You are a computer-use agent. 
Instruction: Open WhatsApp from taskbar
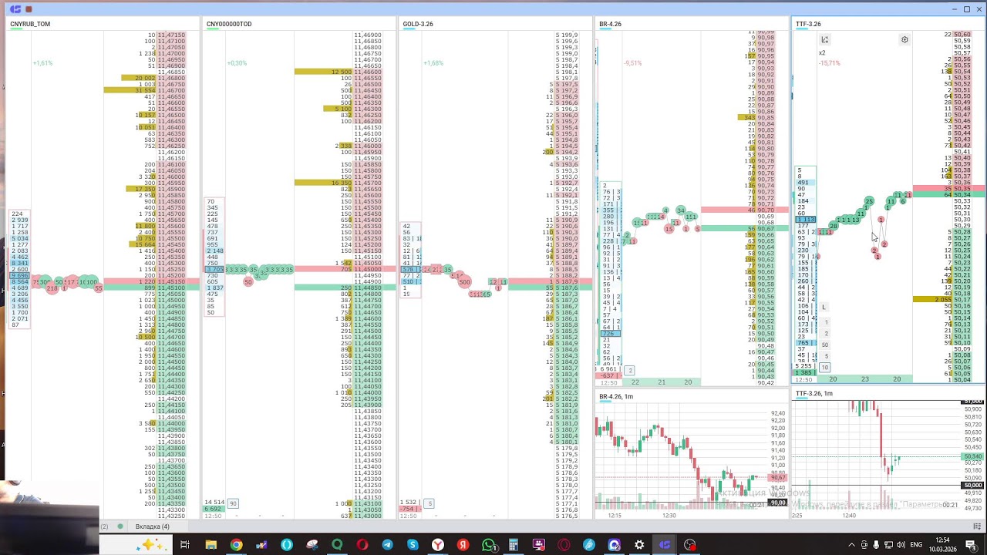pyautogui.click(x=488, y=545)
